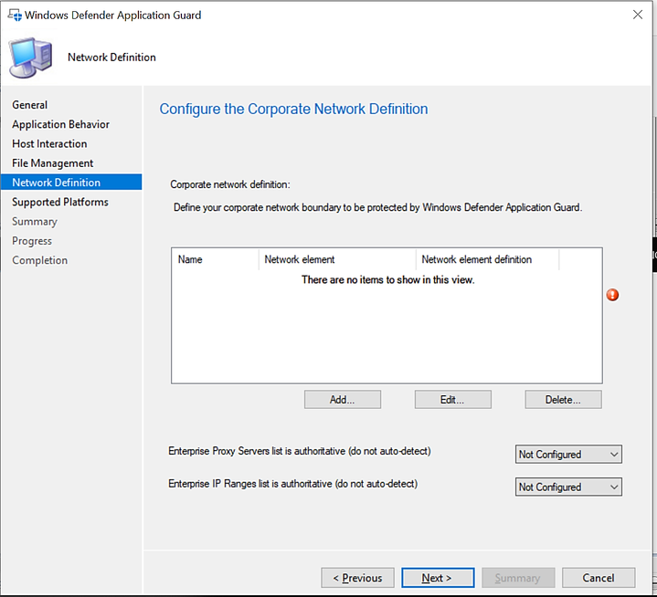Go back with the Previous button
The width and height of the screenshot is (657, 597).
tap(357, 578)
